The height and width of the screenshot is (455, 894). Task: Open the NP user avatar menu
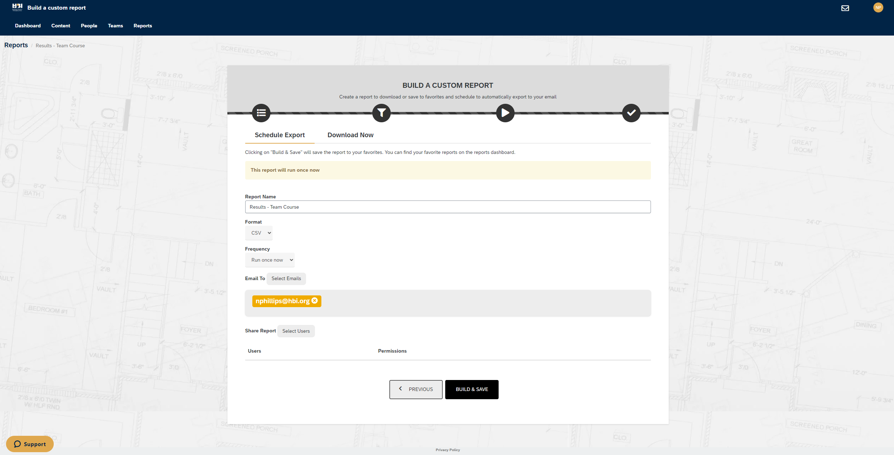click(878, 7)
